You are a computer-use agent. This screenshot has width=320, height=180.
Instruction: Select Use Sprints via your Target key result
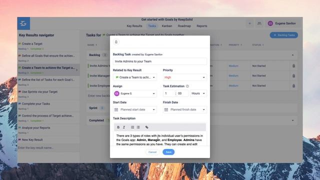click(x=48, y=94)
